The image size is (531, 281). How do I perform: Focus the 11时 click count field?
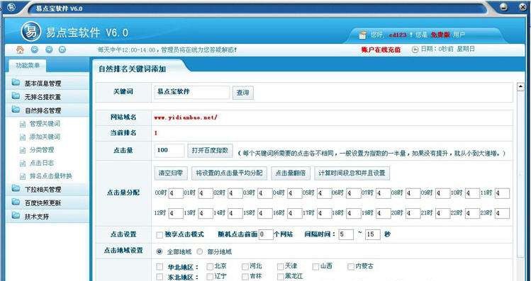coord(502,193)
